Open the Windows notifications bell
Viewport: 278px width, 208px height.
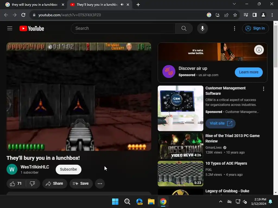(270, 201)
